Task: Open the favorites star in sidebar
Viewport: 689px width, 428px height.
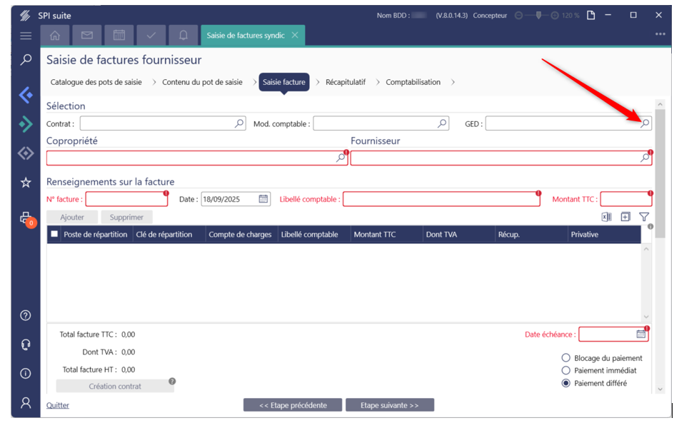Action: pos(26,183)
